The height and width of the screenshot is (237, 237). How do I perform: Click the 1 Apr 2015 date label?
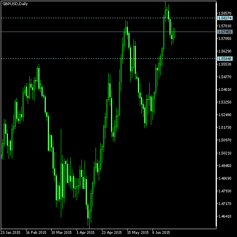click(86, 233)
